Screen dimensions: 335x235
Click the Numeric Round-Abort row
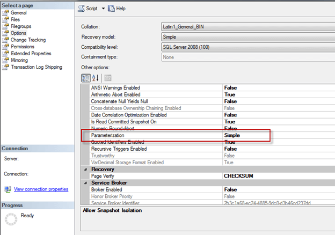click(x=212, y=128)
